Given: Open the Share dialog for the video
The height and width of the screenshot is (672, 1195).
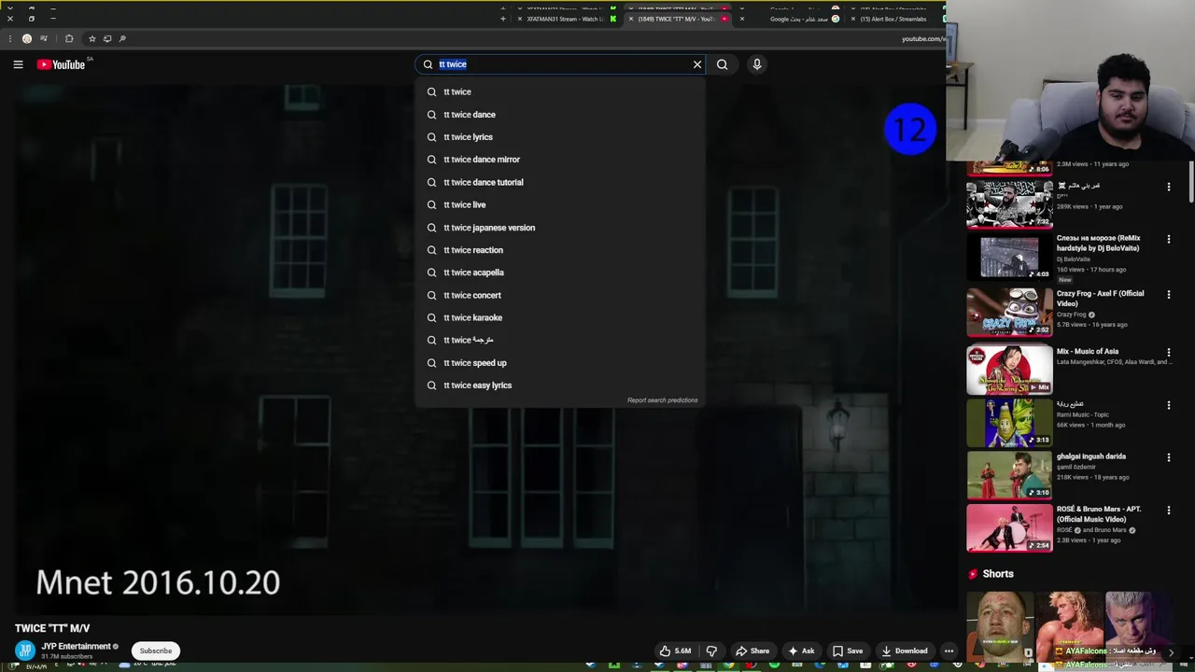Looking at the screenshot, I should 752,651.
